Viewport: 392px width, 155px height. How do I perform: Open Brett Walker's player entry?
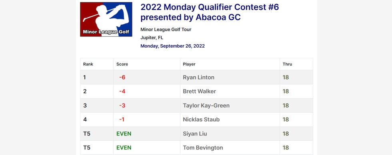pos(199,91)
